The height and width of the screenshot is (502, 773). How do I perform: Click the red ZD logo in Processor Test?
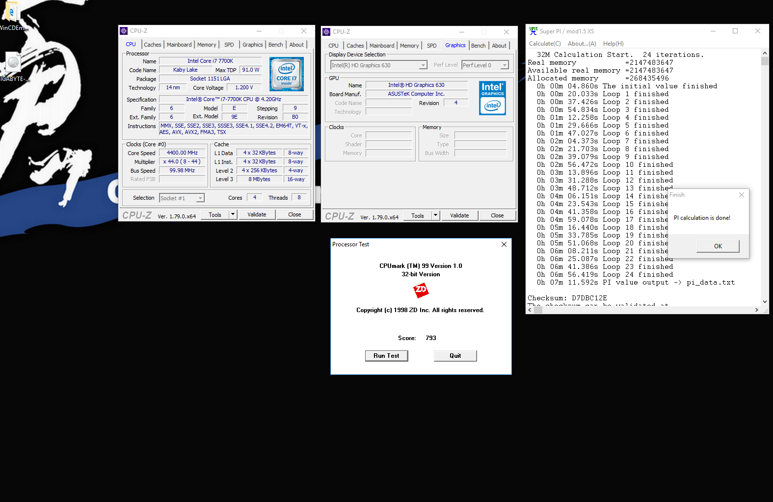click(421, 291)
